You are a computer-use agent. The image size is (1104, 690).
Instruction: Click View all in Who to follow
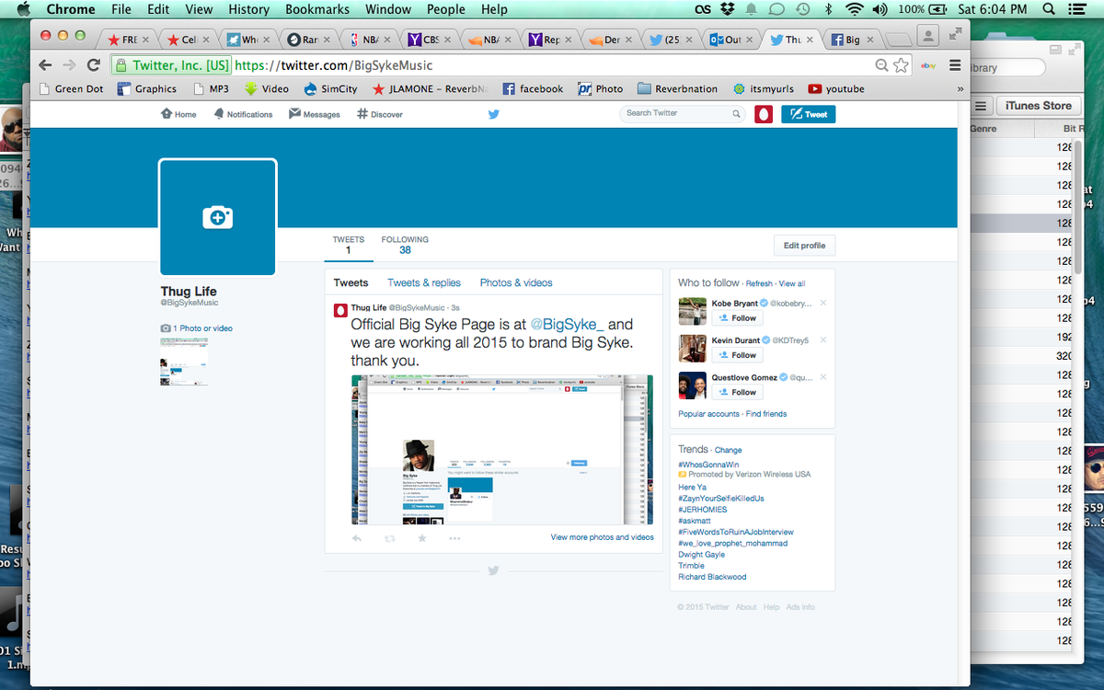tap(792, 284)
